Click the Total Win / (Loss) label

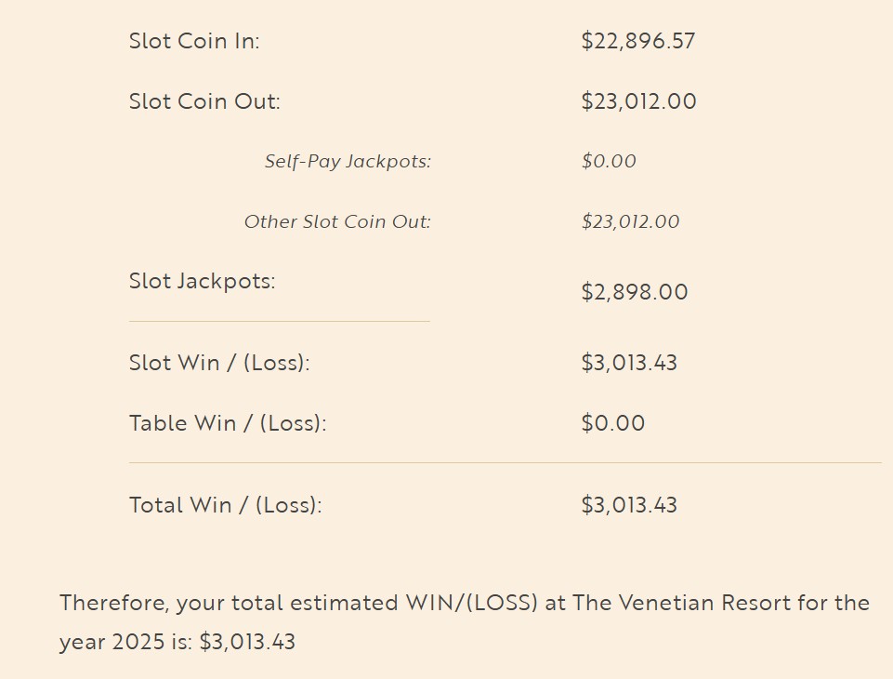225,505
